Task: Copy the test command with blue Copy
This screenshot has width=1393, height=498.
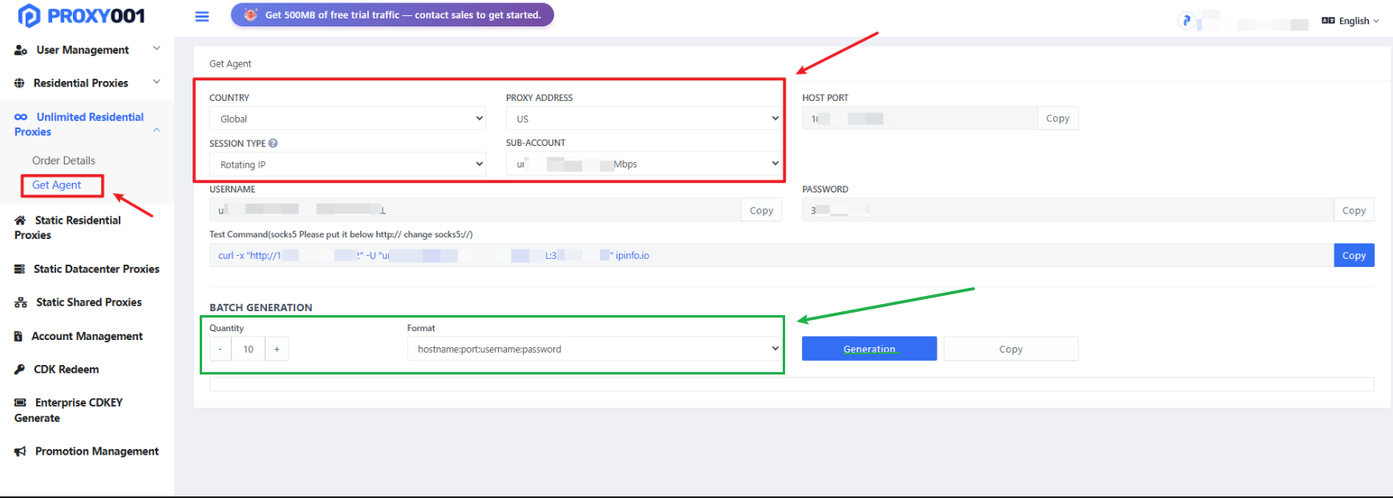Action: coord(1354,255)
